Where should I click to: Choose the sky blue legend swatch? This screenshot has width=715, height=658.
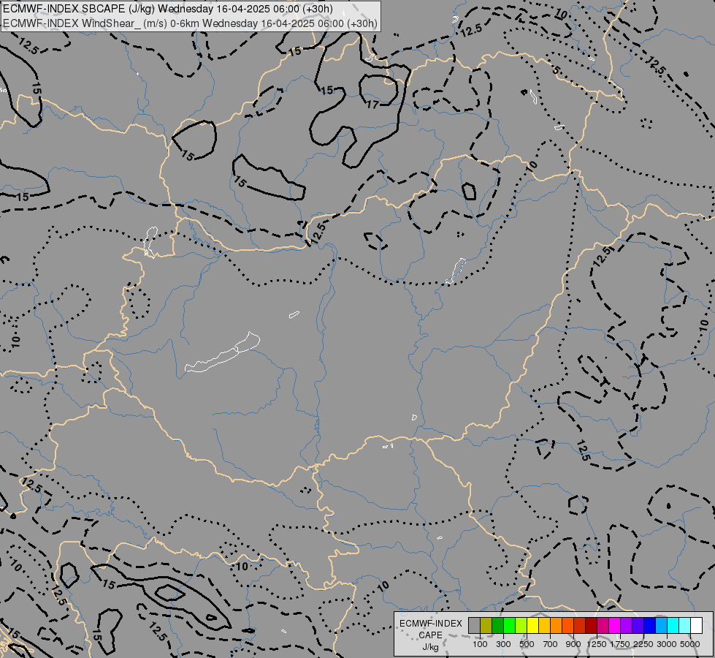click(661, 625)
